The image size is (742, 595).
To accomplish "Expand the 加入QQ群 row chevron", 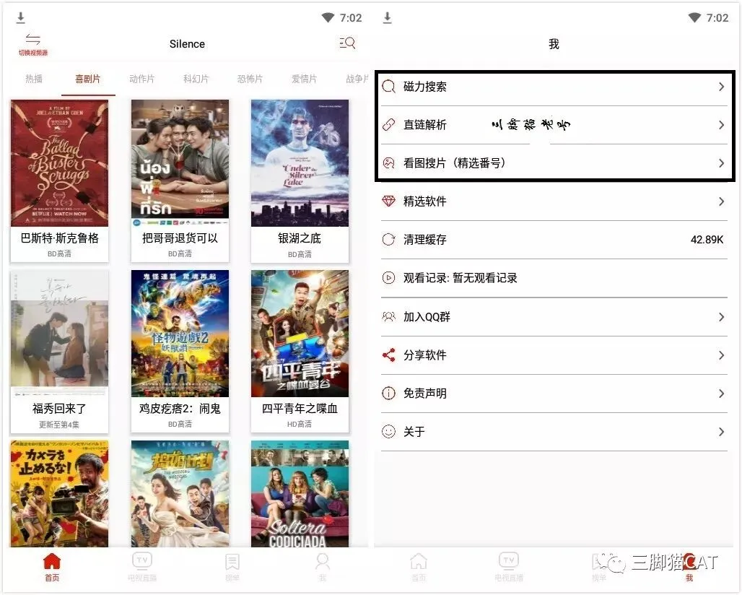I will [x=721, y=317].
